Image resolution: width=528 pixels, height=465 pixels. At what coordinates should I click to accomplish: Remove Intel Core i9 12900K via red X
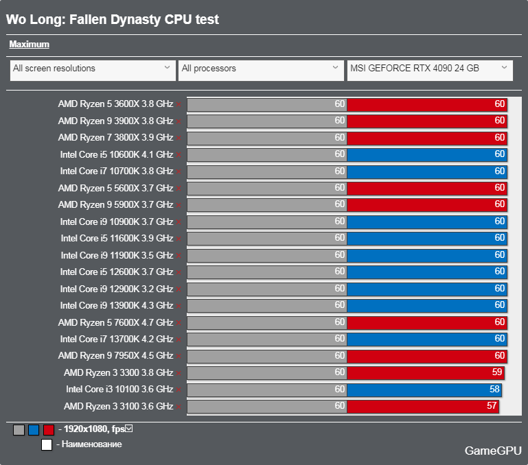tap(179, 289)
